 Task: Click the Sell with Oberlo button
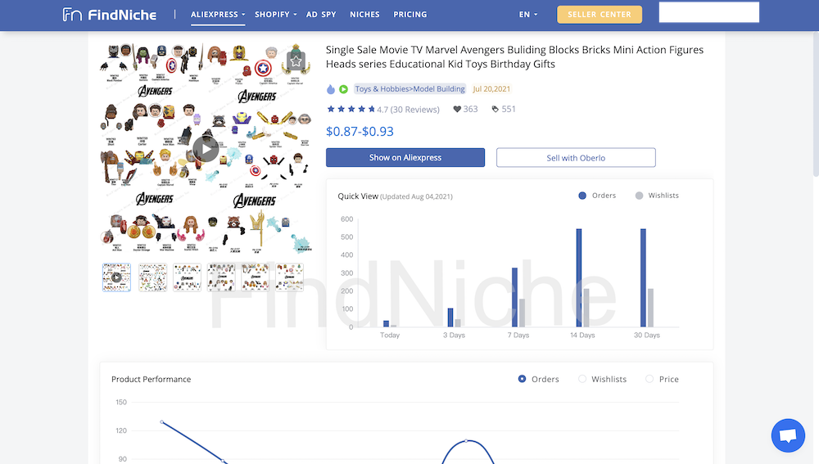point(576,158)
